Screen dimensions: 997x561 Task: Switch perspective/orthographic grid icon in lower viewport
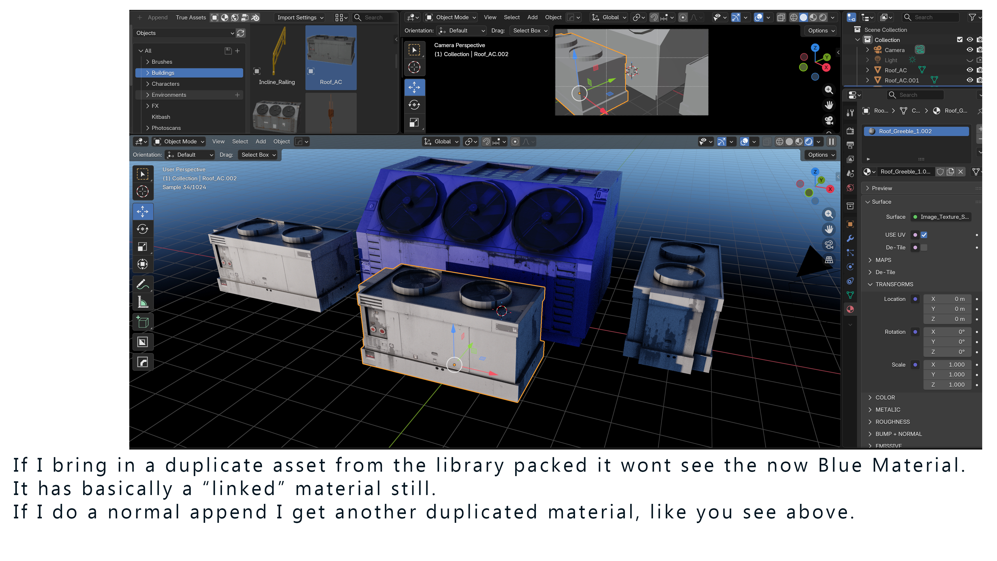(x=829, y=260)
